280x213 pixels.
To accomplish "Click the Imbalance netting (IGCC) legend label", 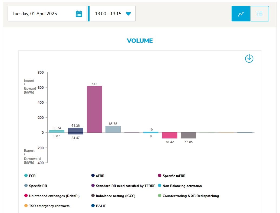I will pos(116,196).
